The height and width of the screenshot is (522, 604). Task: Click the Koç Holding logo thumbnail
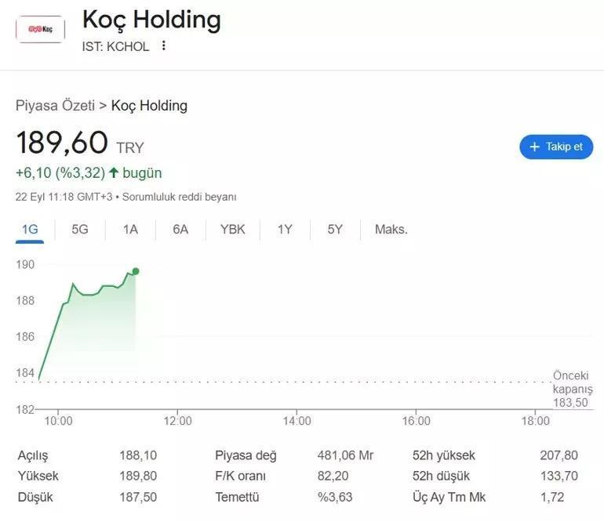pyautogui.click(x=40, y=29)
